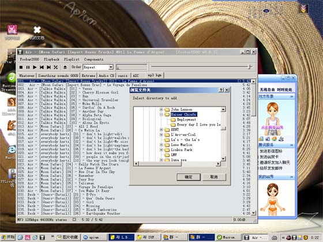Switch to the AIC playlist tab
The height and width of the screenshot is (242, 323).
(136, 75)
